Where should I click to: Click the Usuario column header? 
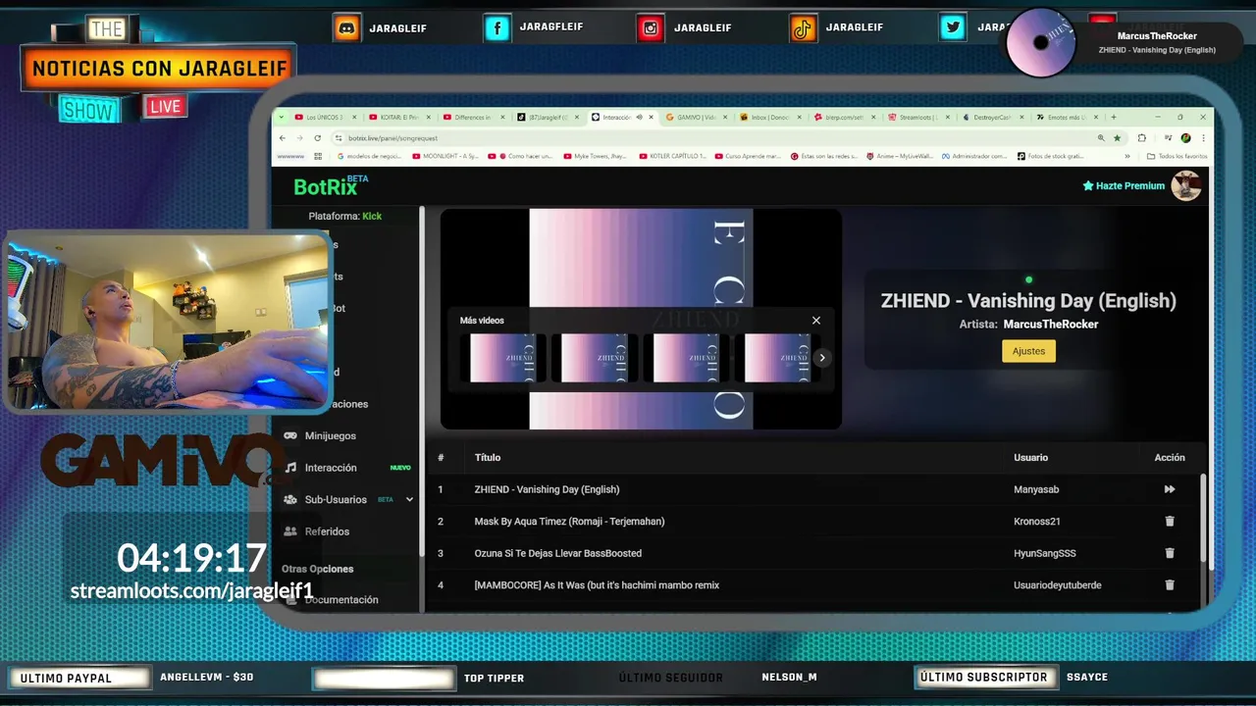pyautogui.click(x=1030, y=458)
